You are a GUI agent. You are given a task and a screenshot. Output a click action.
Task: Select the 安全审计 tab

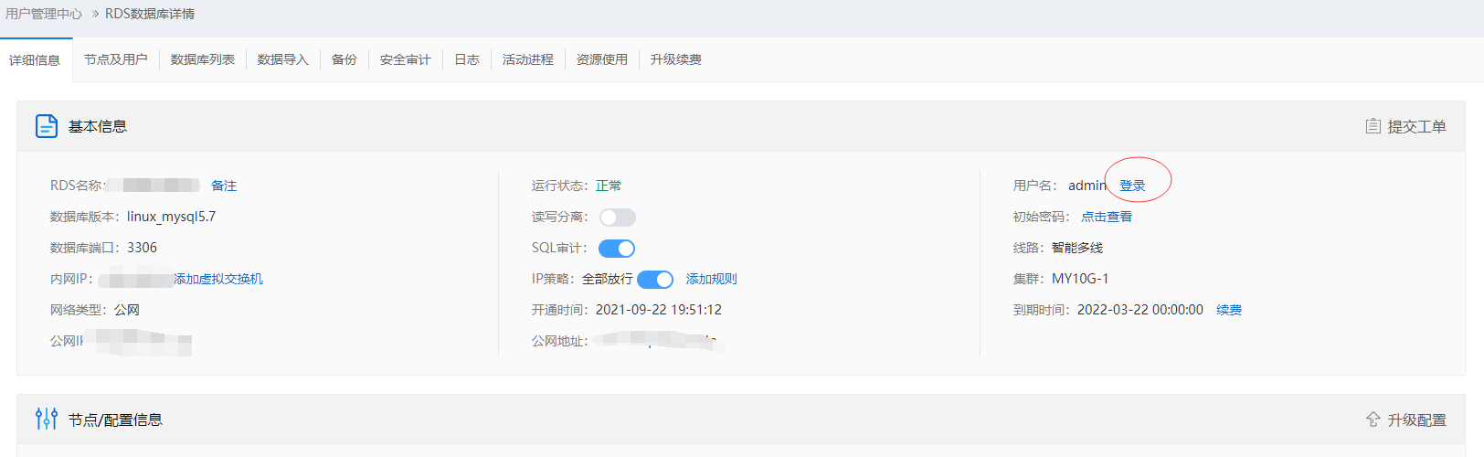pyautogui.click(x=405, y=59)
